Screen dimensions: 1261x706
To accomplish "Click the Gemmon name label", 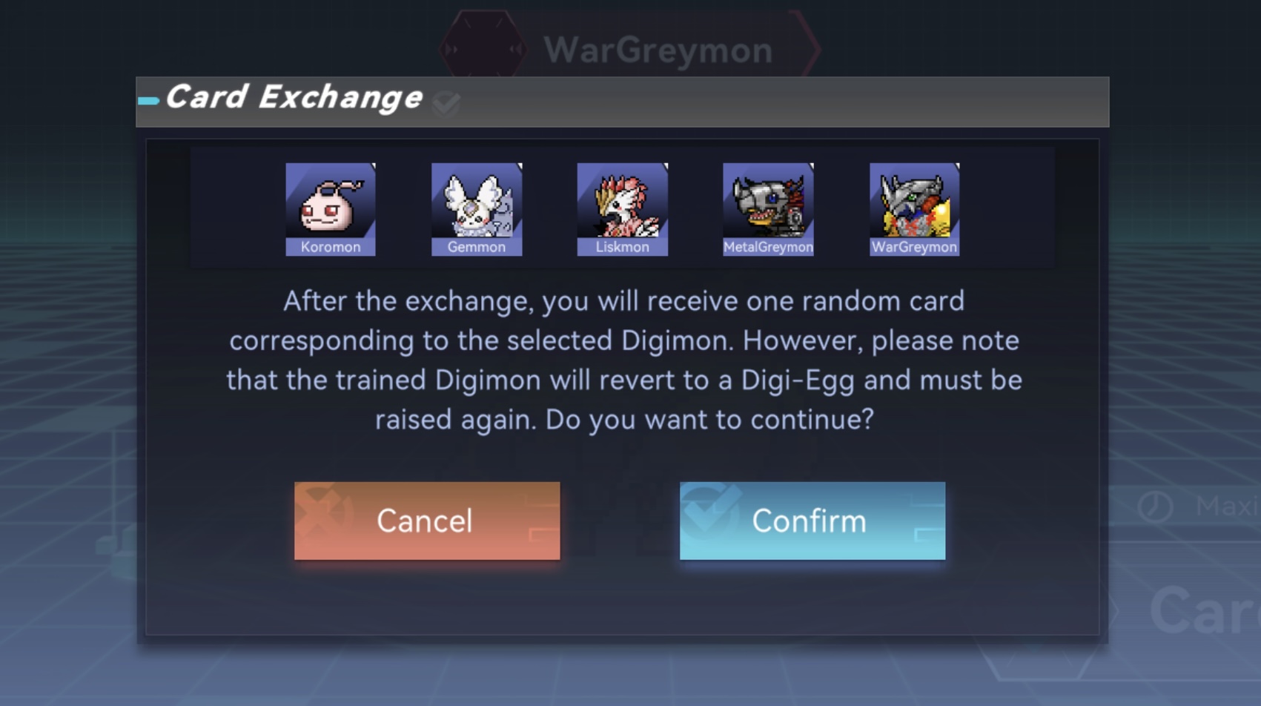I will pyautogui.click(x=477, y=247).
